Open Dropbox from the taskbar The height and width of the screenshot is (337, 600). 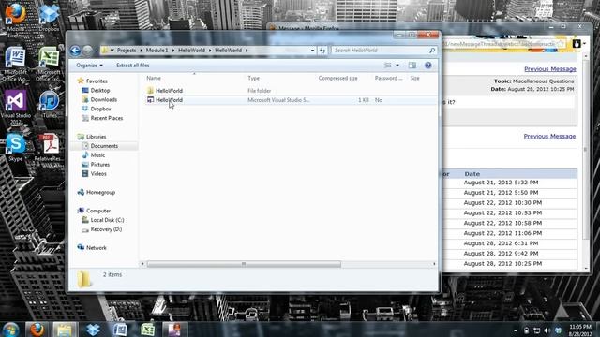click(x=93, y=329)
